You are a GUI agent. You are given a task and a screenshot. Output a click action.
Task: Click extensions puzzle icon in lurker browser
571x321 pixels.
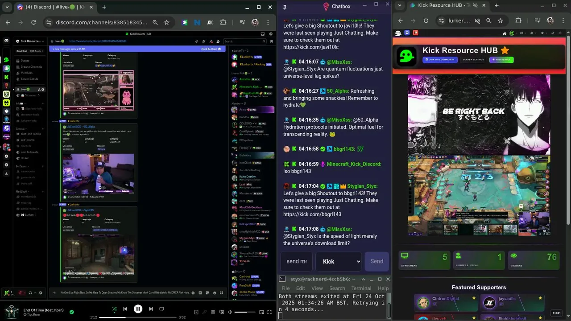(x=518, y=21)
